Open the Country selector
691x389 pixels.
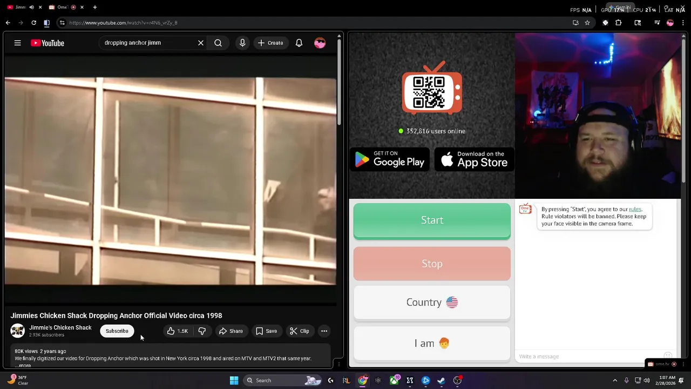[432, 302]
